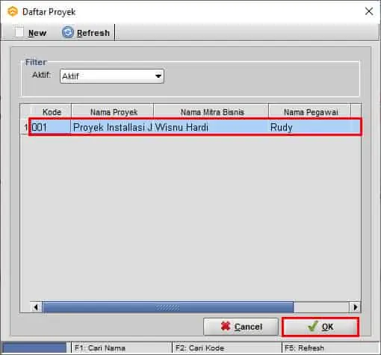Sort by Kode column header
This screenshot has height=355, width=381.
[51, 112]
